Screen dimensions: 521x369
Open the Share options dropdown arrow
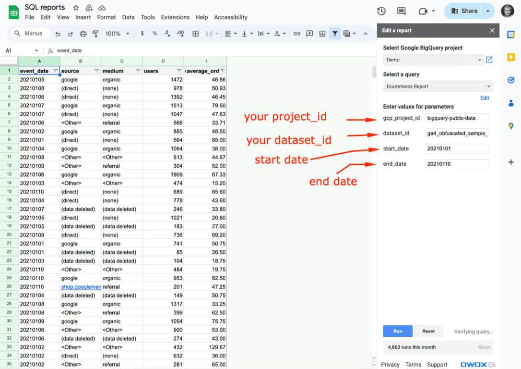(x=488, y=11)
